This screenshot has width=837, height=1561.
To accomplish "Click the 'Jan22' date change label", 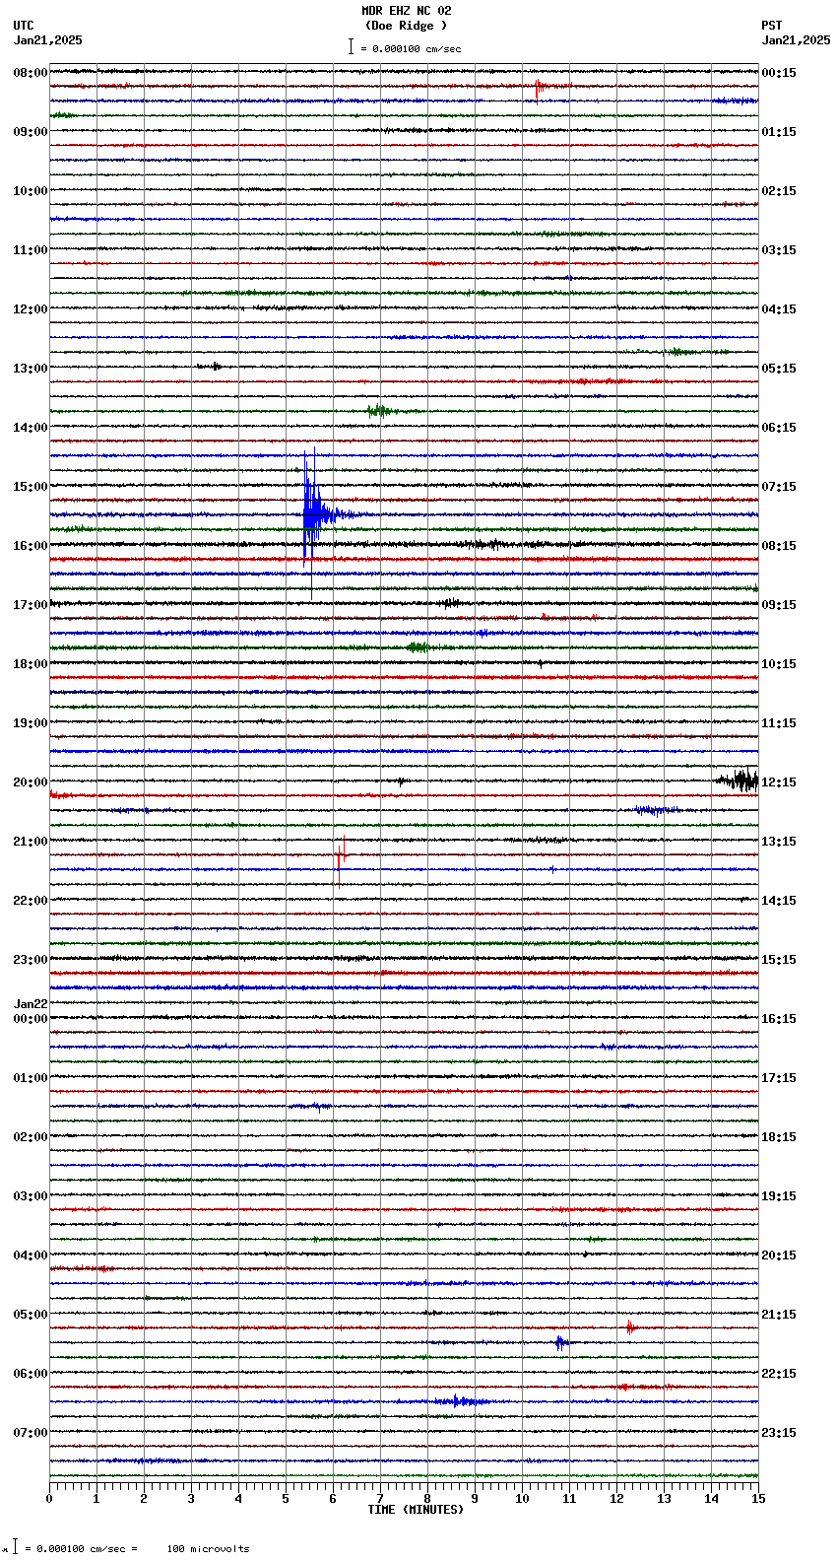I will pos(30,1004).
